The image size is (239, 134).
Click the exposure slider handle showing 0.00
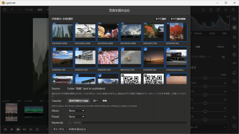pos(205,78)
